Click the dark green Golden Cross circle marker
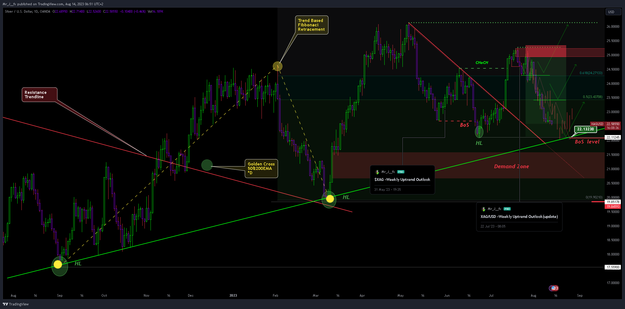 point(207,165)
